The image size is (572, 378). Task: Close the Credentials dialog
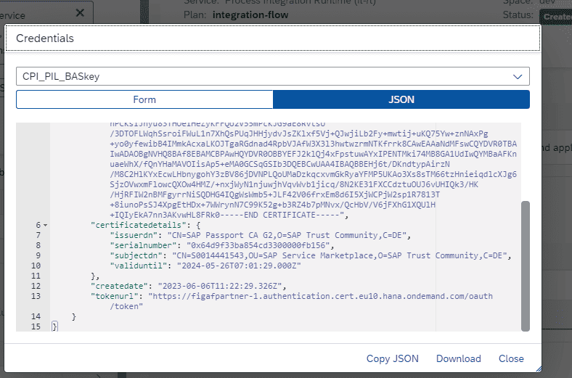(x=511, y=358)
